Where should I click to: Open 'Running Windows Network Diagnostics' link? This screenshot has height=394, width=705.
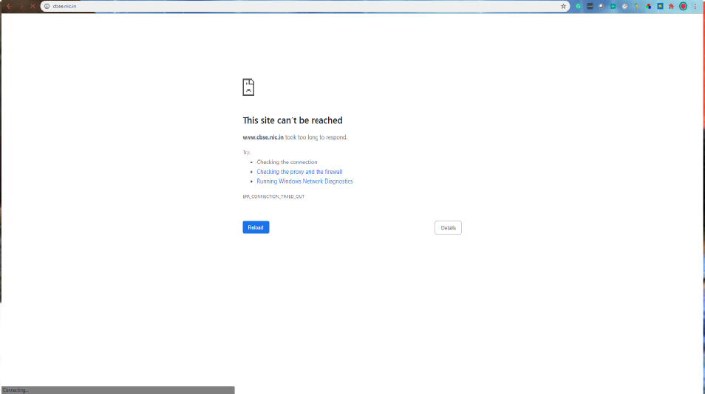pyautogui.click(x=304, y=182)
